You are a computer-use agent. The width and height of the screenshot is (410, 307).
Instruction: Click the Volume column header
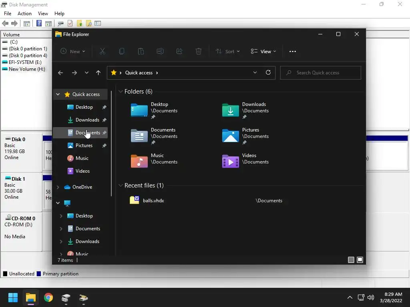pyautogui.click(x=26, y=35)
